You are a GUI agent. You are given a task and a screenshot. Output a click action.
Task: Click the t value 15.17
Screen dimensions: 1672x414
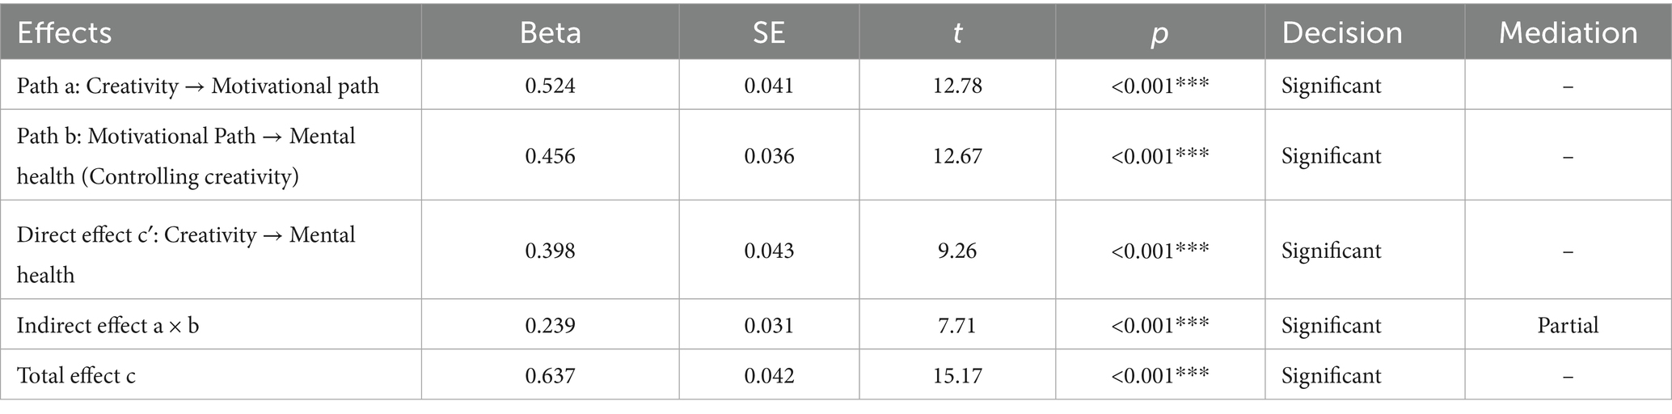click(957, 375)
